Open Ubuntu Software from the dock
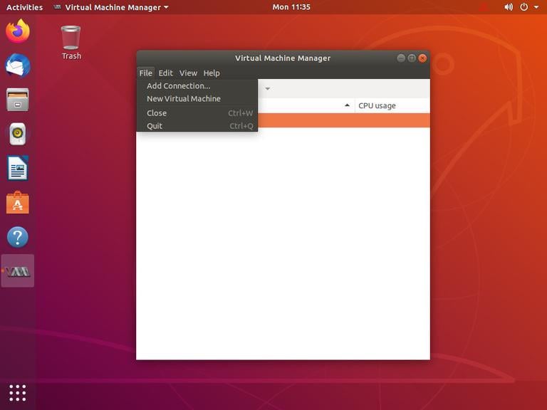The image size is (547, 410). tap(18, 203)
